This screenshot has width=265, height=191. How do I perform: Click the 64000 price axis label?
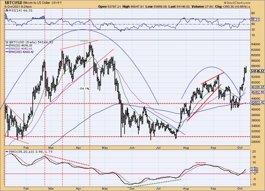tap(256, 44)
